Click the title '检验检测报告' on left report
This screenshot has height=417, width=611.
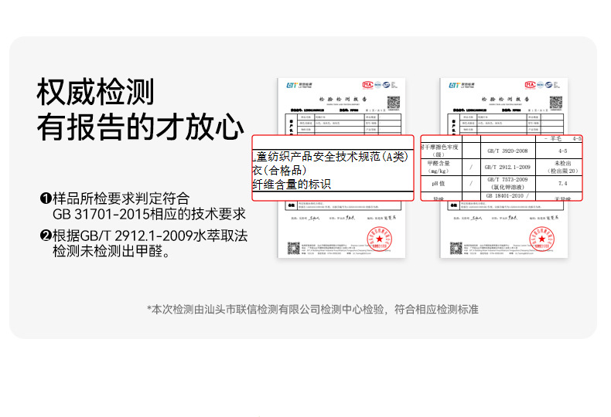(343, 99)
